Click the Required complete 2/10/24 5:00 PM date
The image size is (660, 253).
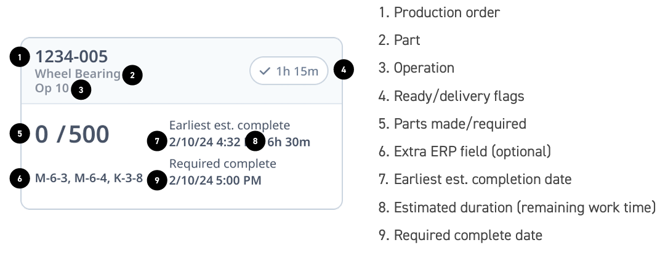(215, 180)
